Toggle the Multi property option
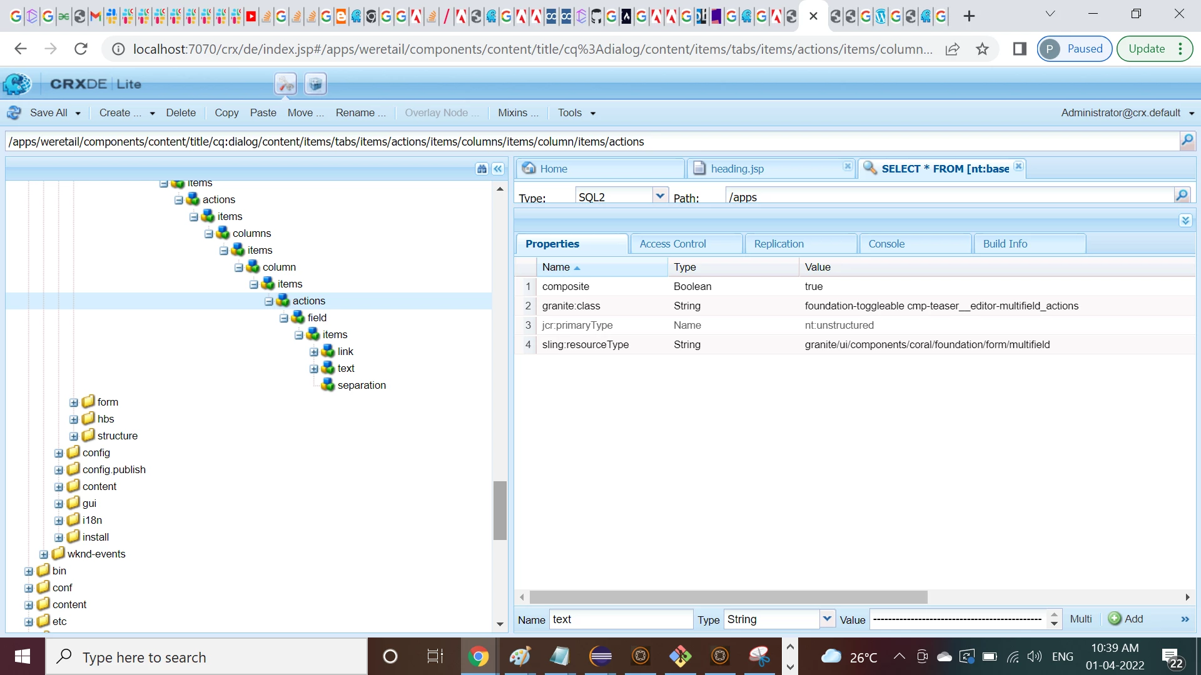Image resolution: width=1201 pixels, height=675 pixels. (x=1080, y=619)
